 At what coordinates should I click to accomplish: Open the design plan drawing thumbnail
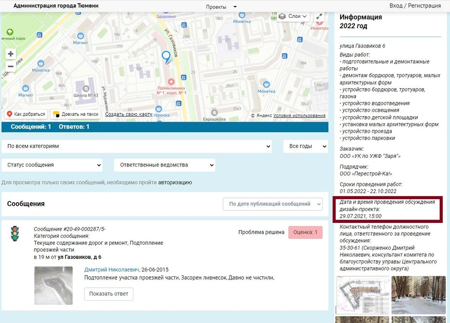click(363, 295)
